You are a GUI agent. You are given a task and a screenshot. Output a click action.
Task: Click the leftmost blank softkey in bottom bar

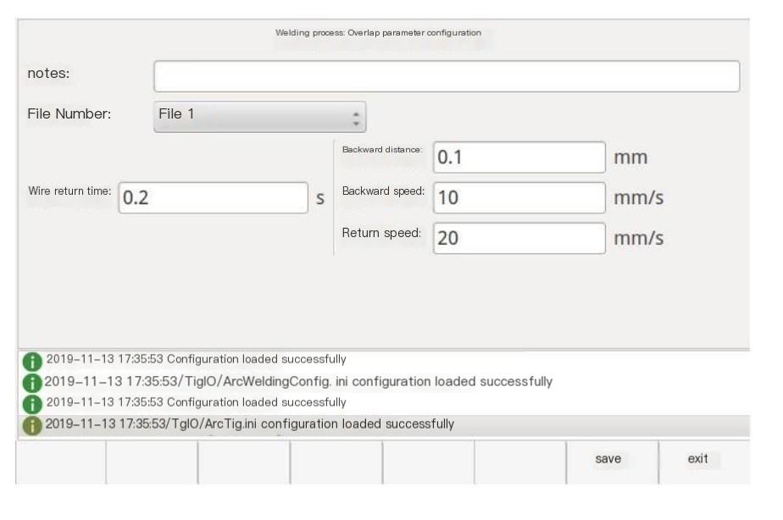60,462
